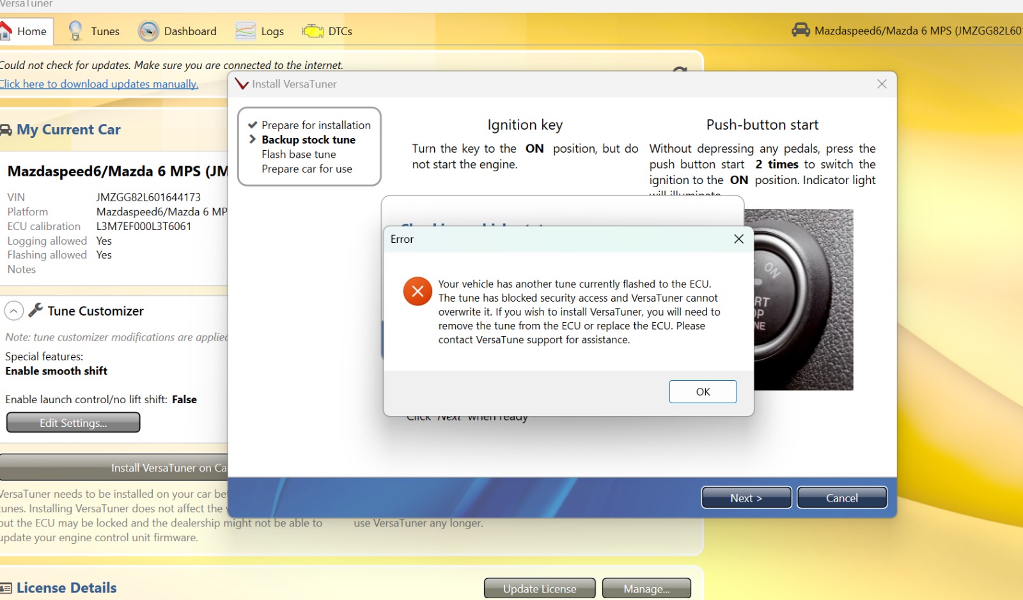
Task: Click Edit Settings button
Action: pyautogui.click(x=73, y=422)
